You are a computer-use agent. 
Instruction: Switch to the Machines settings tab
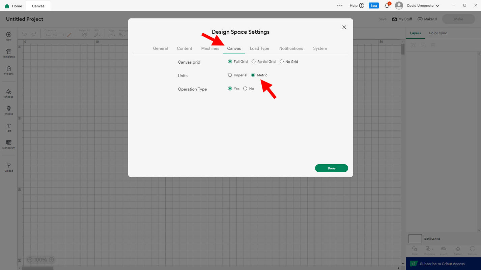pyautogui.click(x=210, y=48)
